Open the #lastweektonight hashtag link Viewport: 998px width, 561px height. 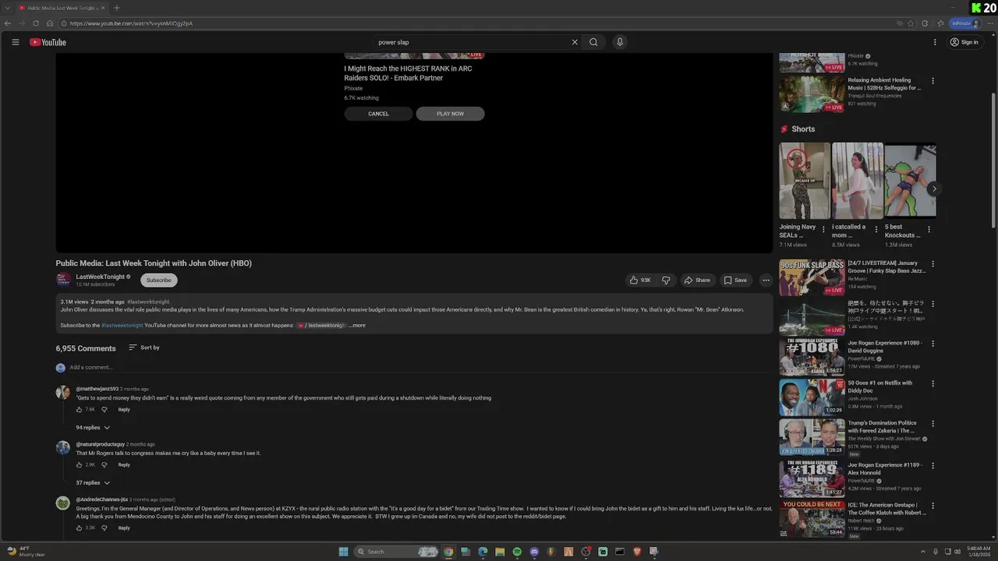click(x=122, y=325)
